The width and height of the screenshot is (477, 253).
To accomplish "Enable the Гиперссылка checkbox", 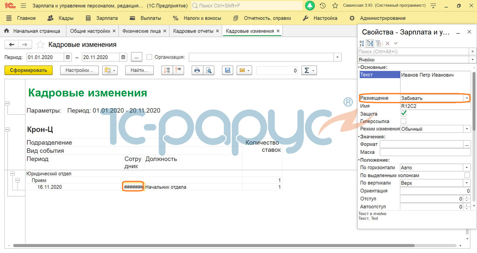I will tap(403, 121).
